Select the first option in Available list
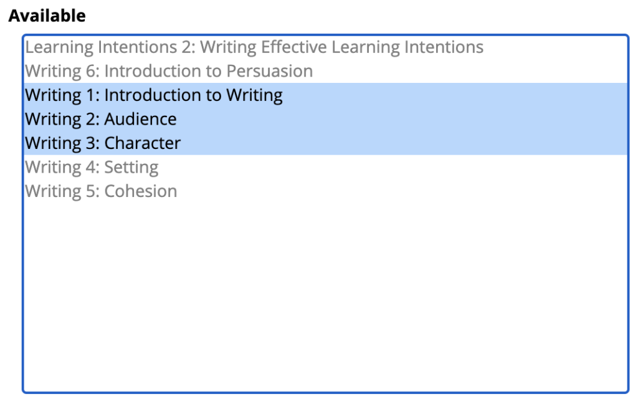 [x=254, y=47]
